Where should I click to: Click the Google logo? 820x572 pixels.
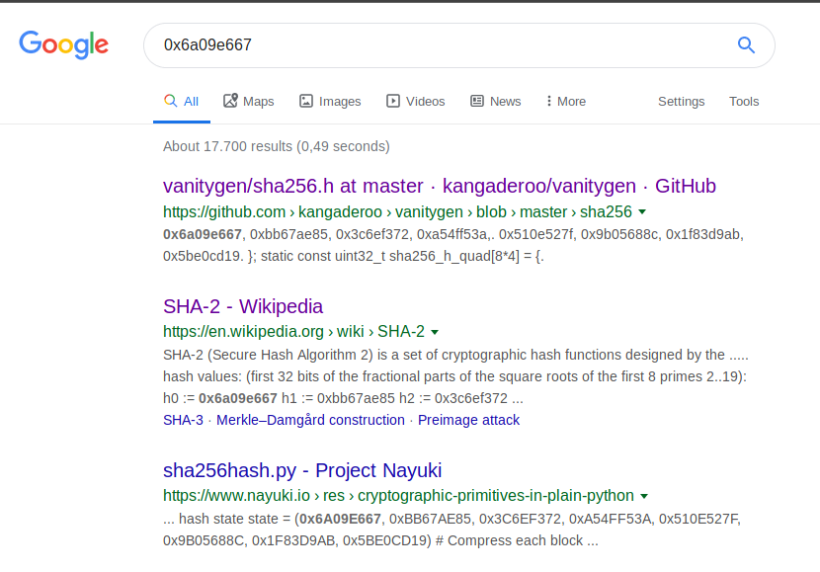pyautogui.click(x=64, y=45)
